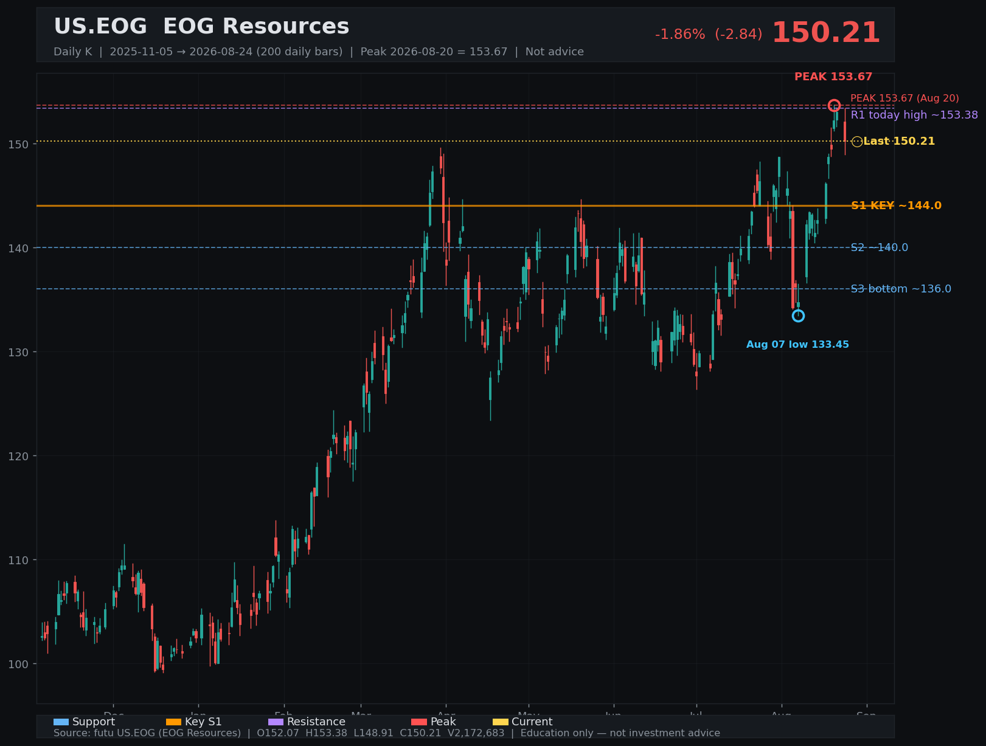Click the red peak circle marker

pyautogui.click(x=834, y=105)
